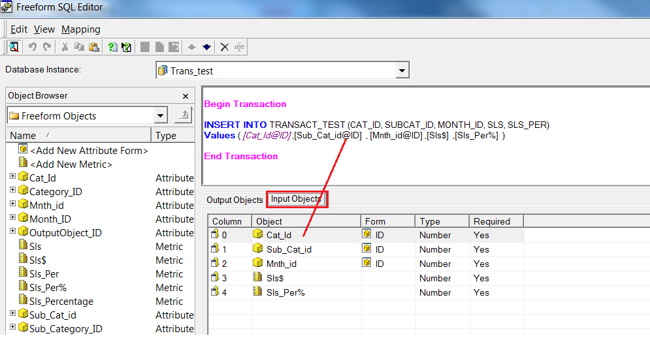This screenshot has width=650, height=342.
Task: Expand the Month_ID attribute node
Action: [12, 217]
